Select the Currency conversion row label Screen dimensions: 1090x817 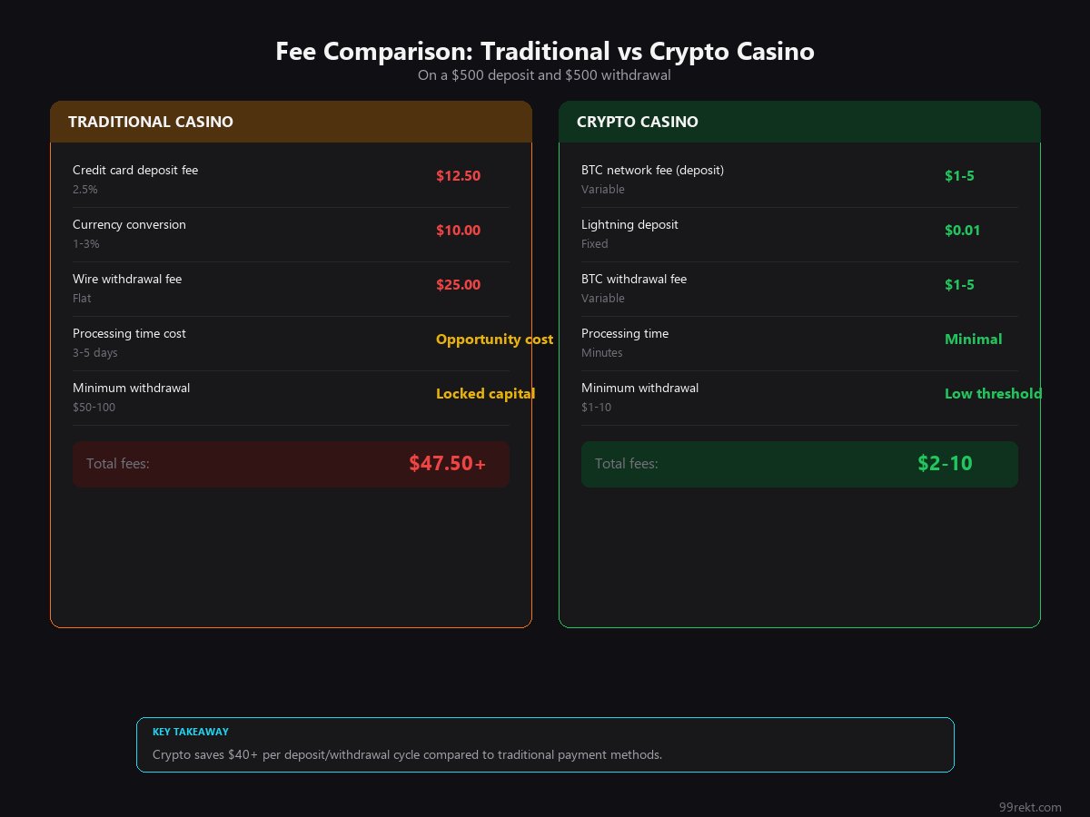click(x=129, y=225)
